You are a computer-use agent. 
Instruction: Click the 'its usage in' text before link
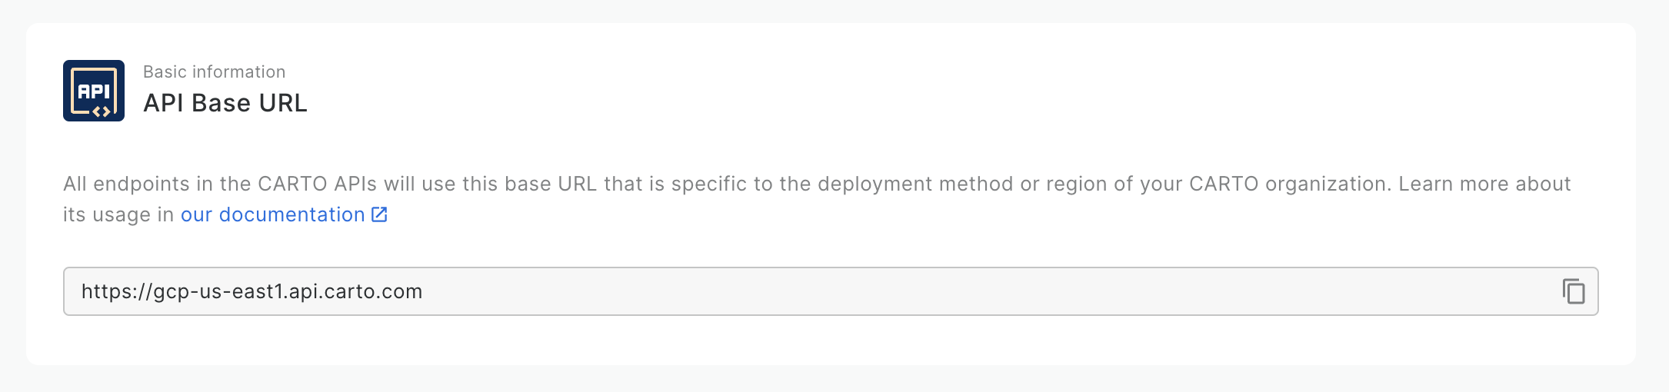pyautogui.click(x=118, y=214)
